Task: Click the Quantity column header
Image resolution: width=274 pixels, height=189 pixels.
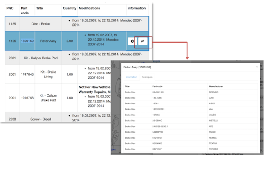Action: (x=70, y=8)
